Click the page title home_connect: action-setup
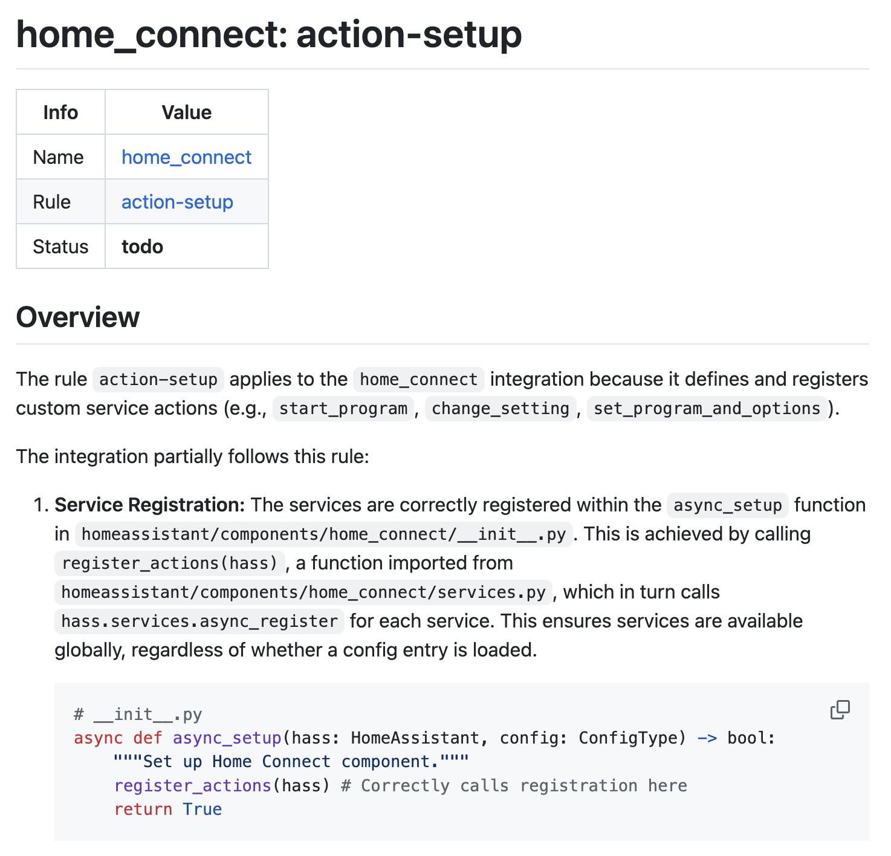 (269, 34)
